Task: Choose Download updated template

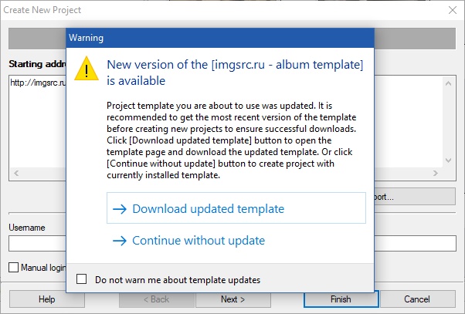Action: (236, 208)
